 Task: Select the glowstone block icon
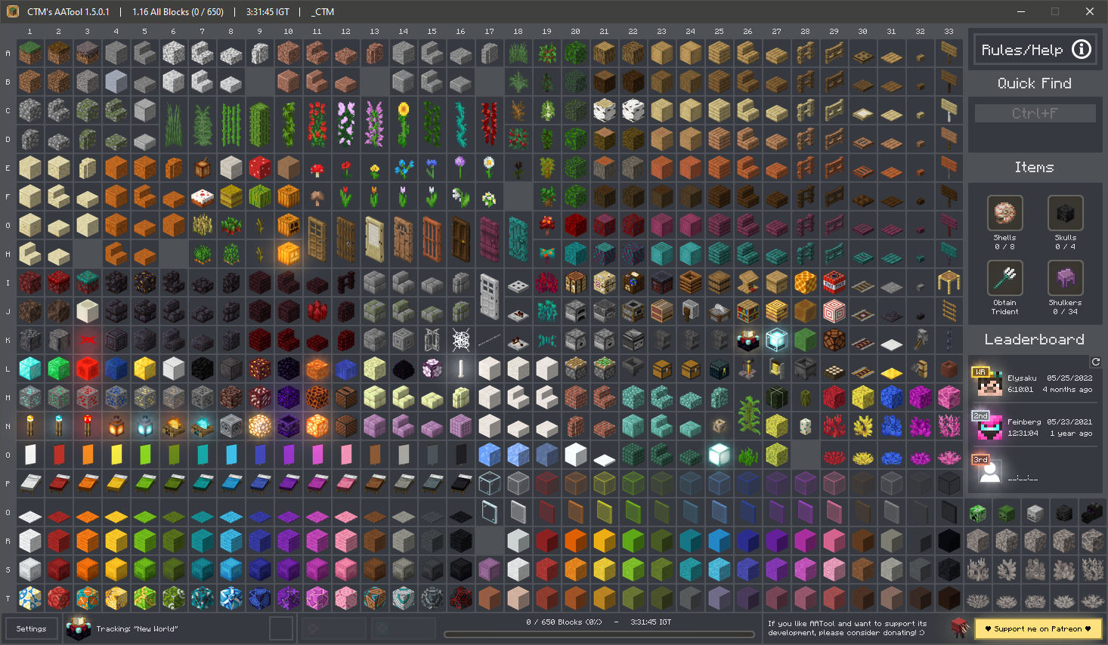coord(259,426)
